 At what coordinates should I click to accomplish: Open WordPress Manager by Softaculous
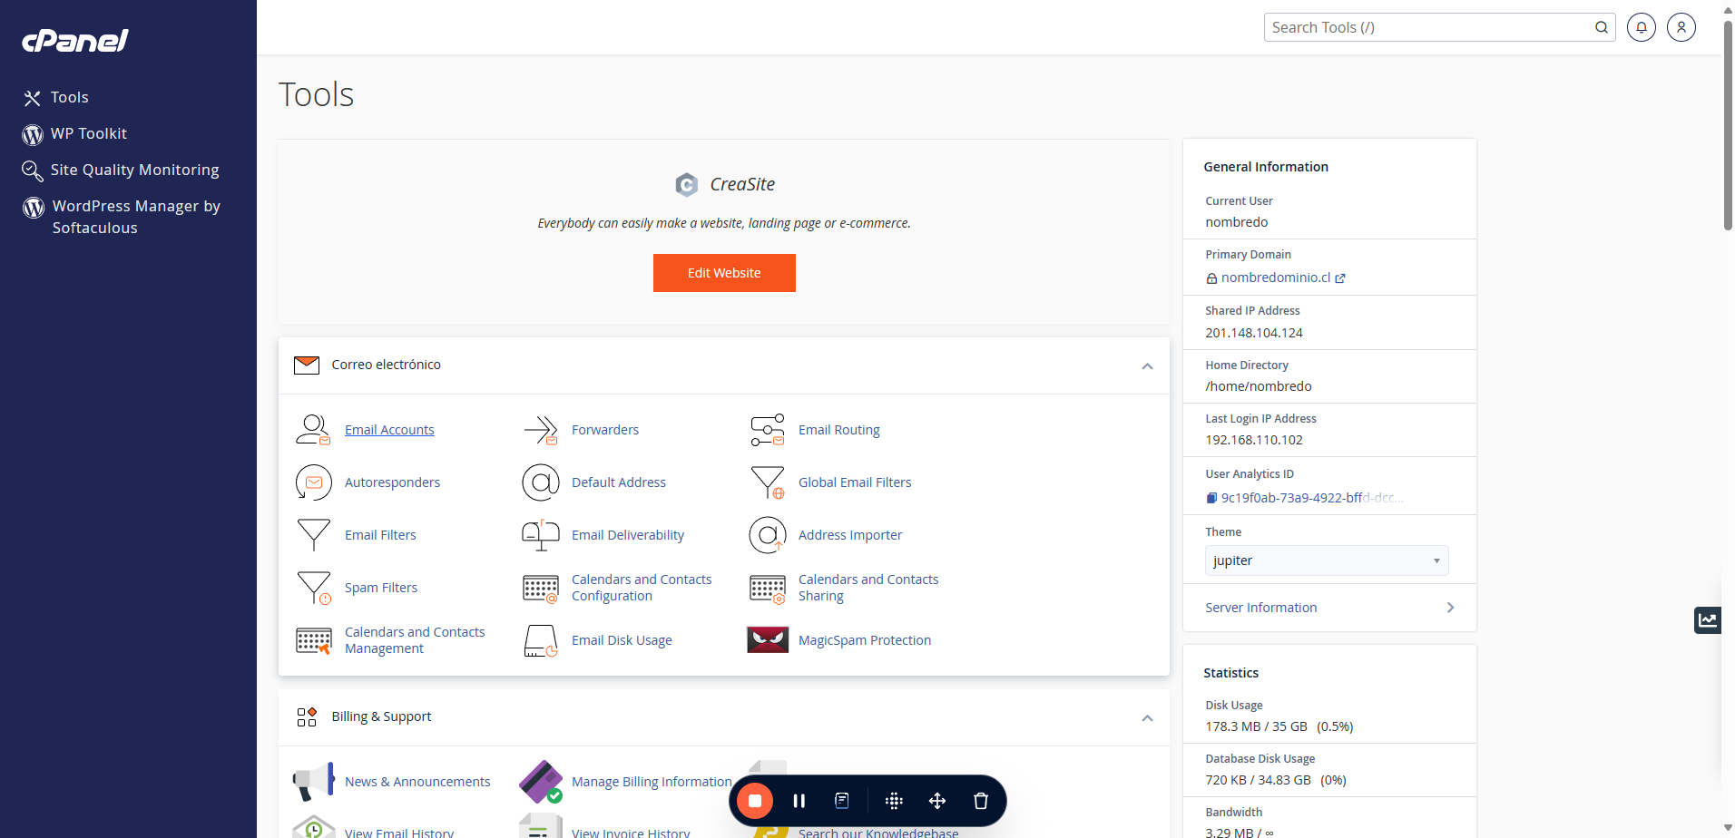136,217
